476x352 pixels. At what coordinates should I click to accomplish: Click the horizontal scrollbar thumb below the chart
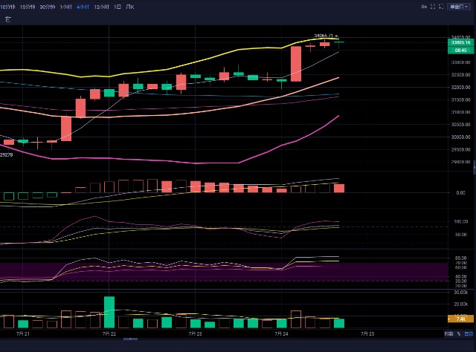[x=130, y=339]
